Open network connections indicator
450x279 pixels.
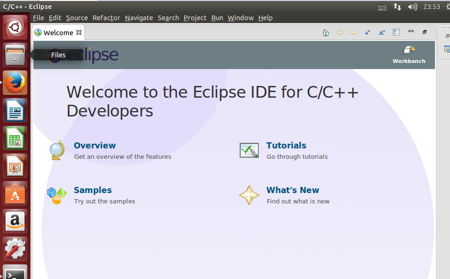(x=397, y=7)
